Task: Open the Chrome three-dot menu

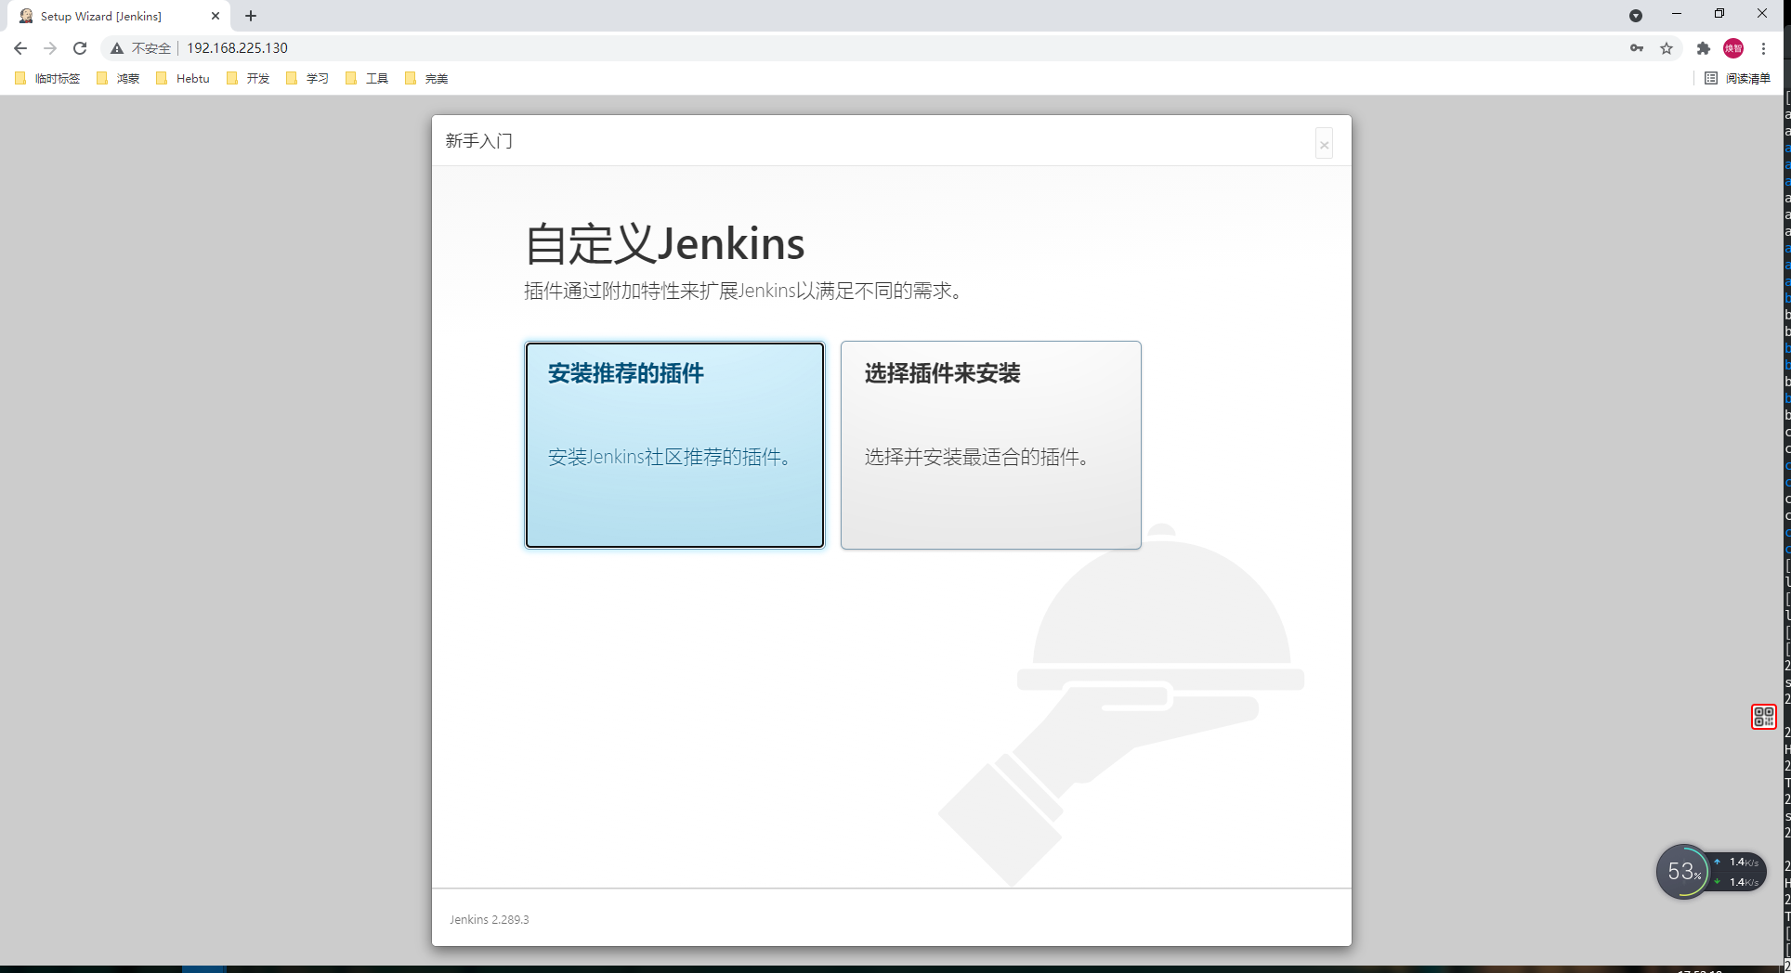Action: click(1763, 48)
